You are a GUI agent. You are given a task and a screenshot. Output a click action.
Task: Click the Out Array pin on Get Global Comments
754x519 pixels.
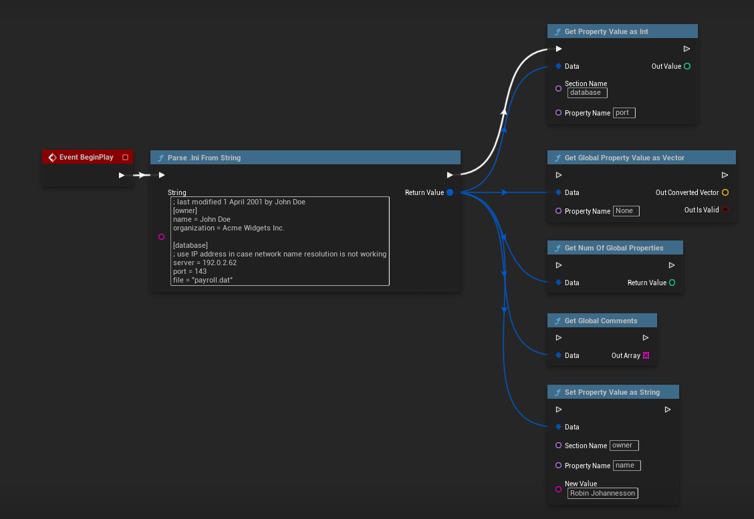tap(646, 355)
